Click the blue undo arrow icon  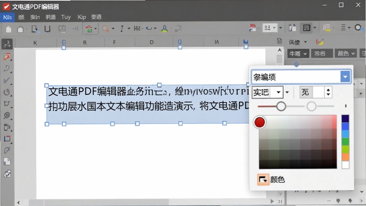point(149,28)
